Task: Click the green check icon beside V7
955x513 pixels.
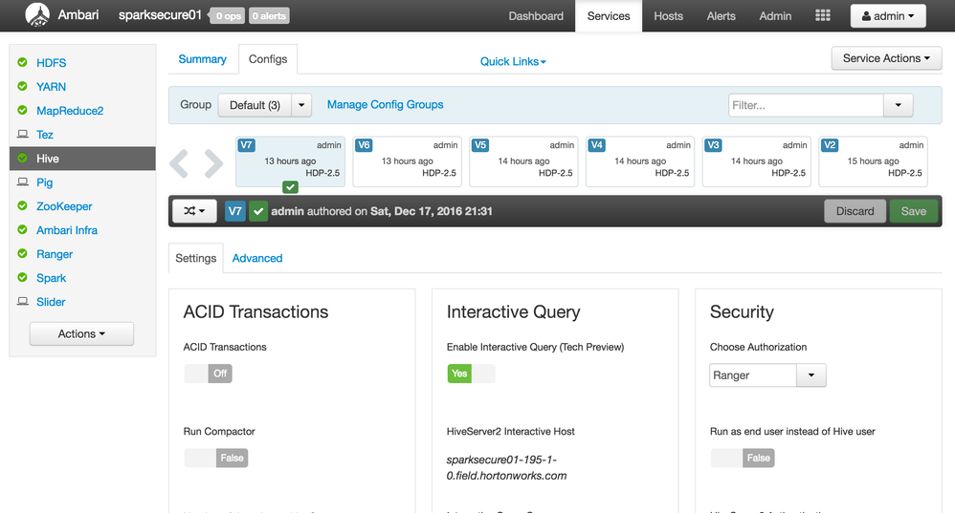Action: (258, 211)
